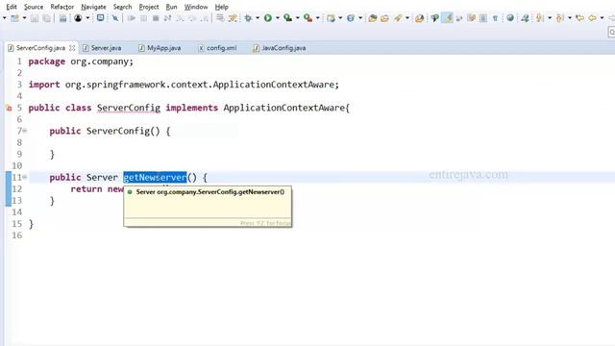Open the Project menu
This screenshot has width=615, height=346.
(x=149, y=7)
